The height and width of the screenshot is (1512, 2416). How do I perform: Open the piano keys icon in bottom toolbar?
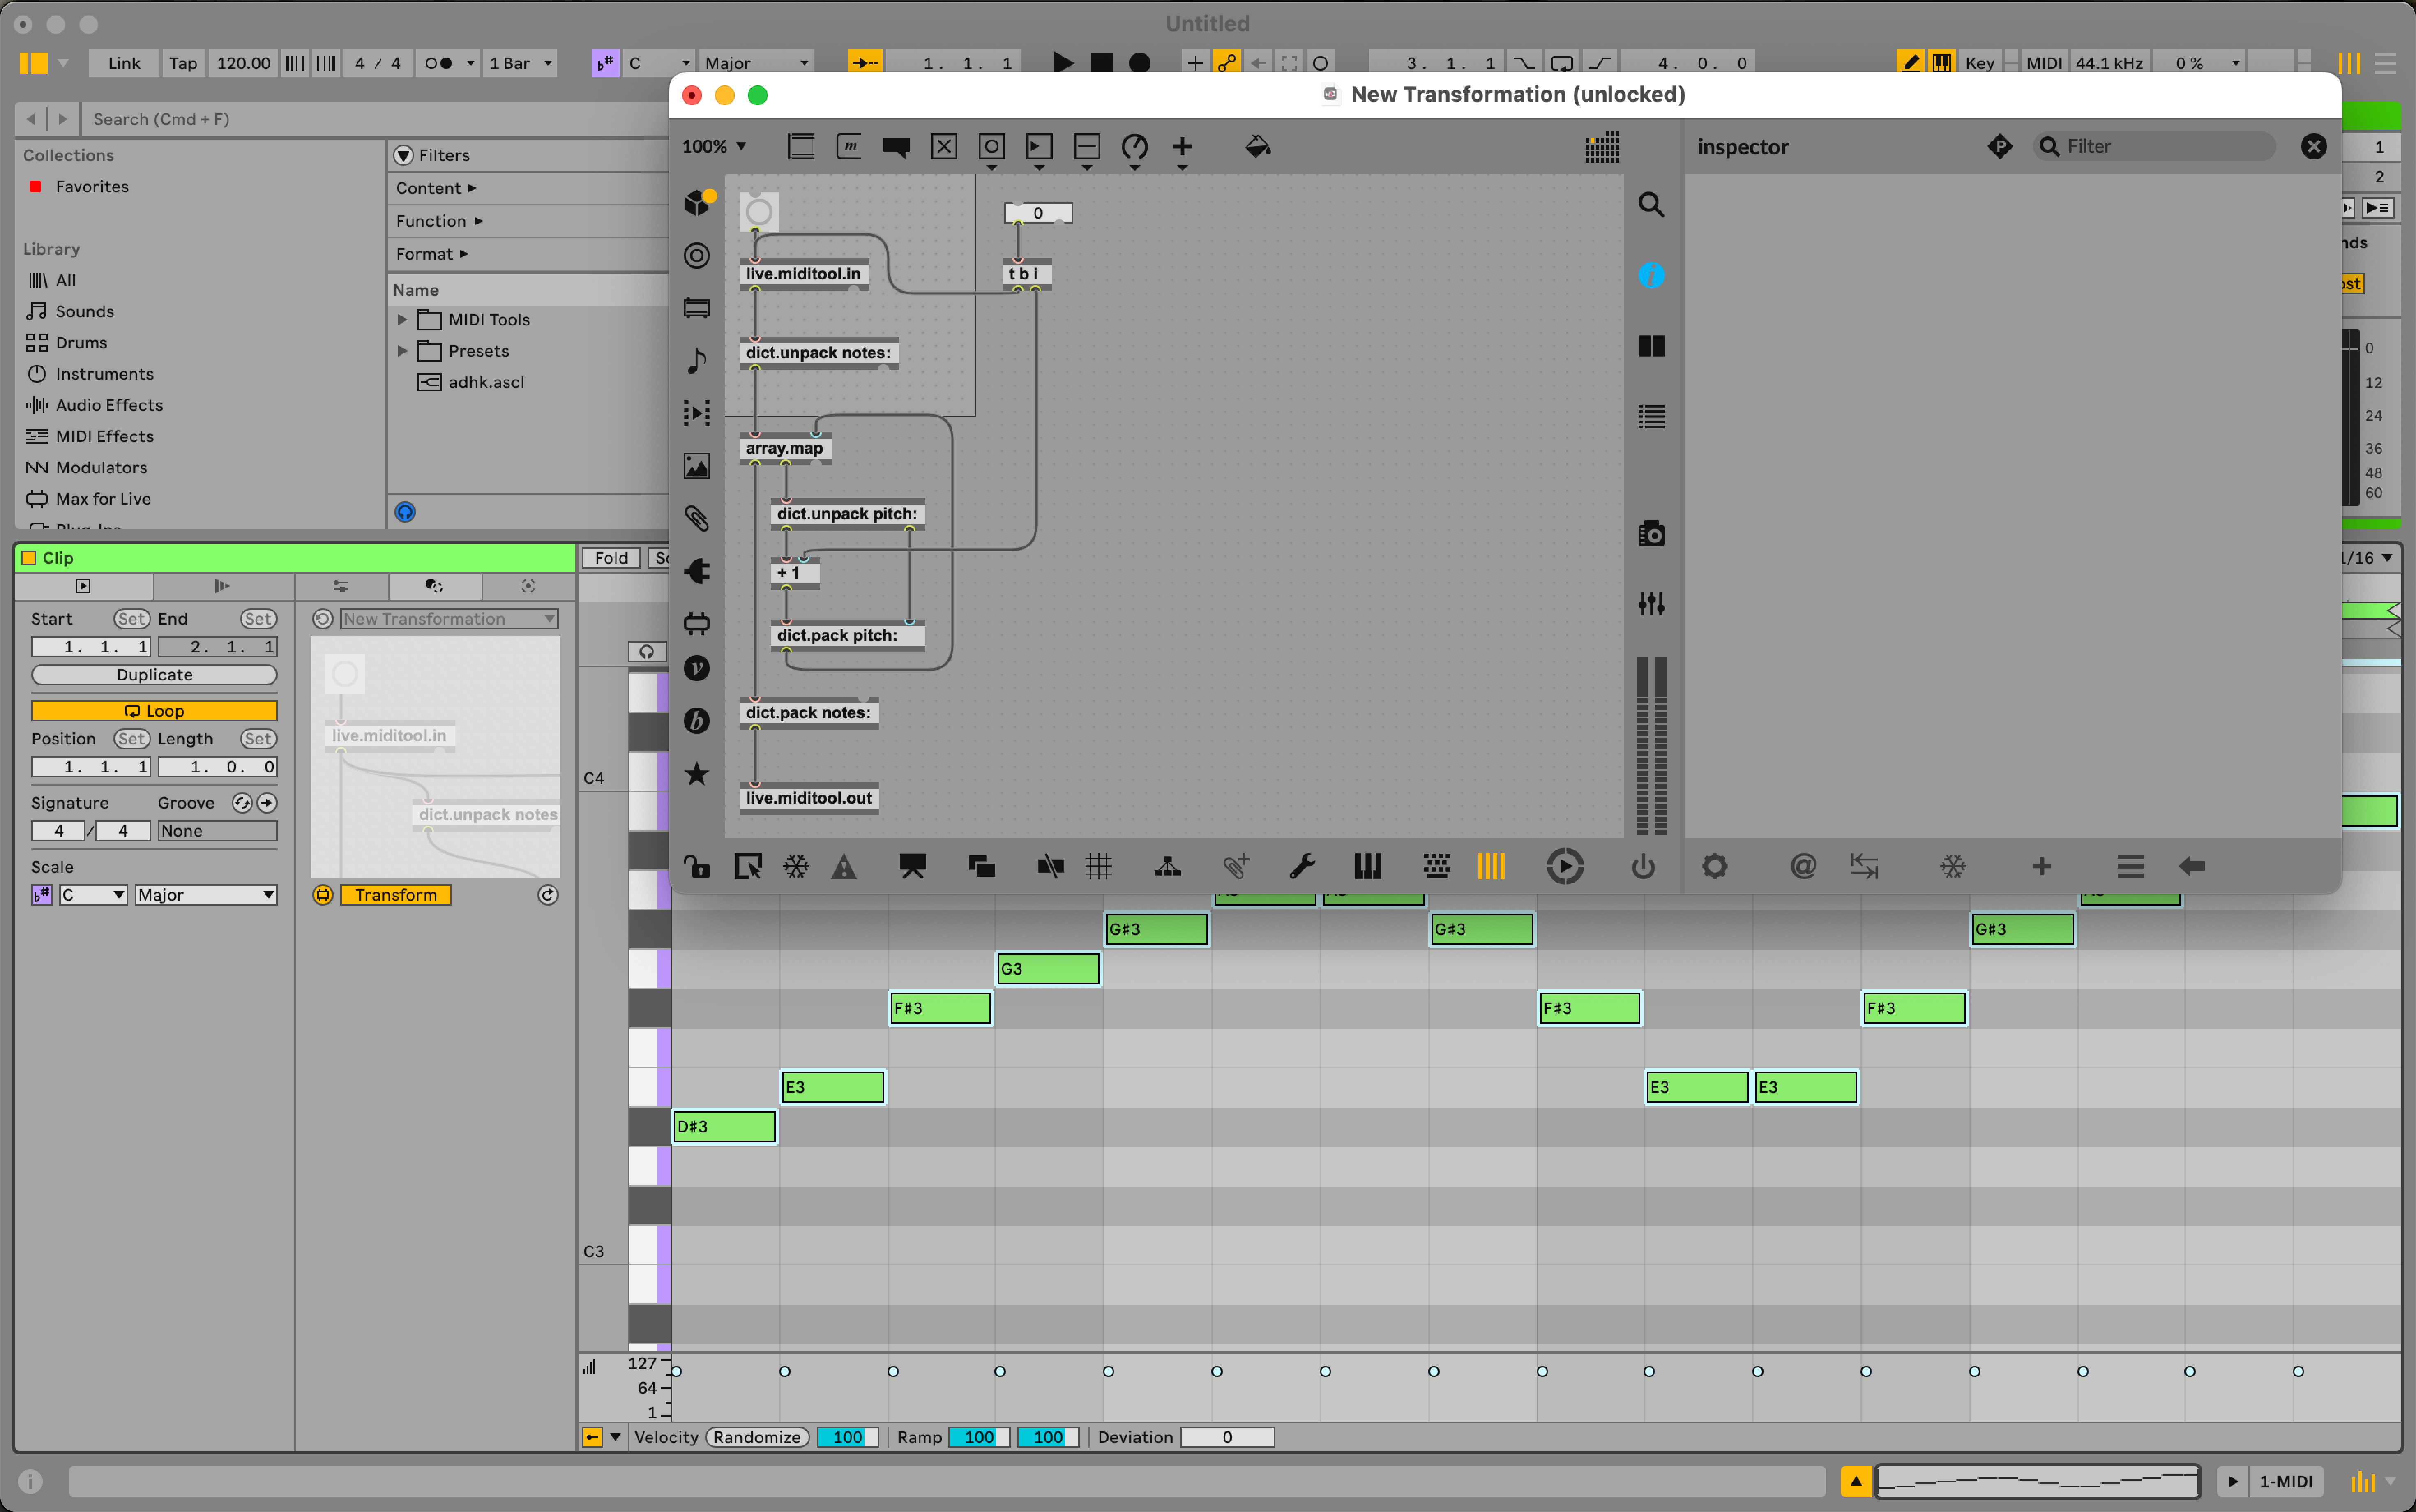[1368, 866]
